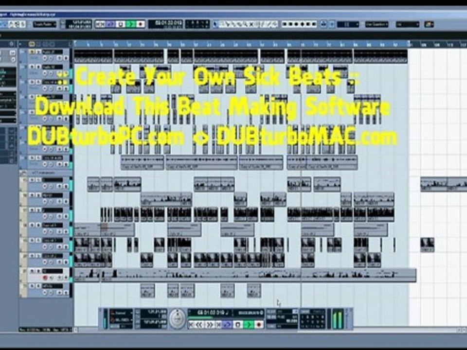Click the marker number grid on transport

[x=312, y=320]
